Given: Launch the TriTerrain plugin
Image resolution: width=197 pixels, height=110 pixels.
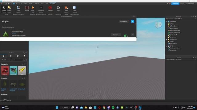Looking at the screenshot, I should point(50,9).
